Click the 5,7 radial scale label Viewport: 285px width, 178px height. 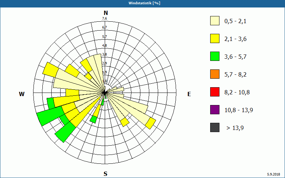(x=104, y=37)
